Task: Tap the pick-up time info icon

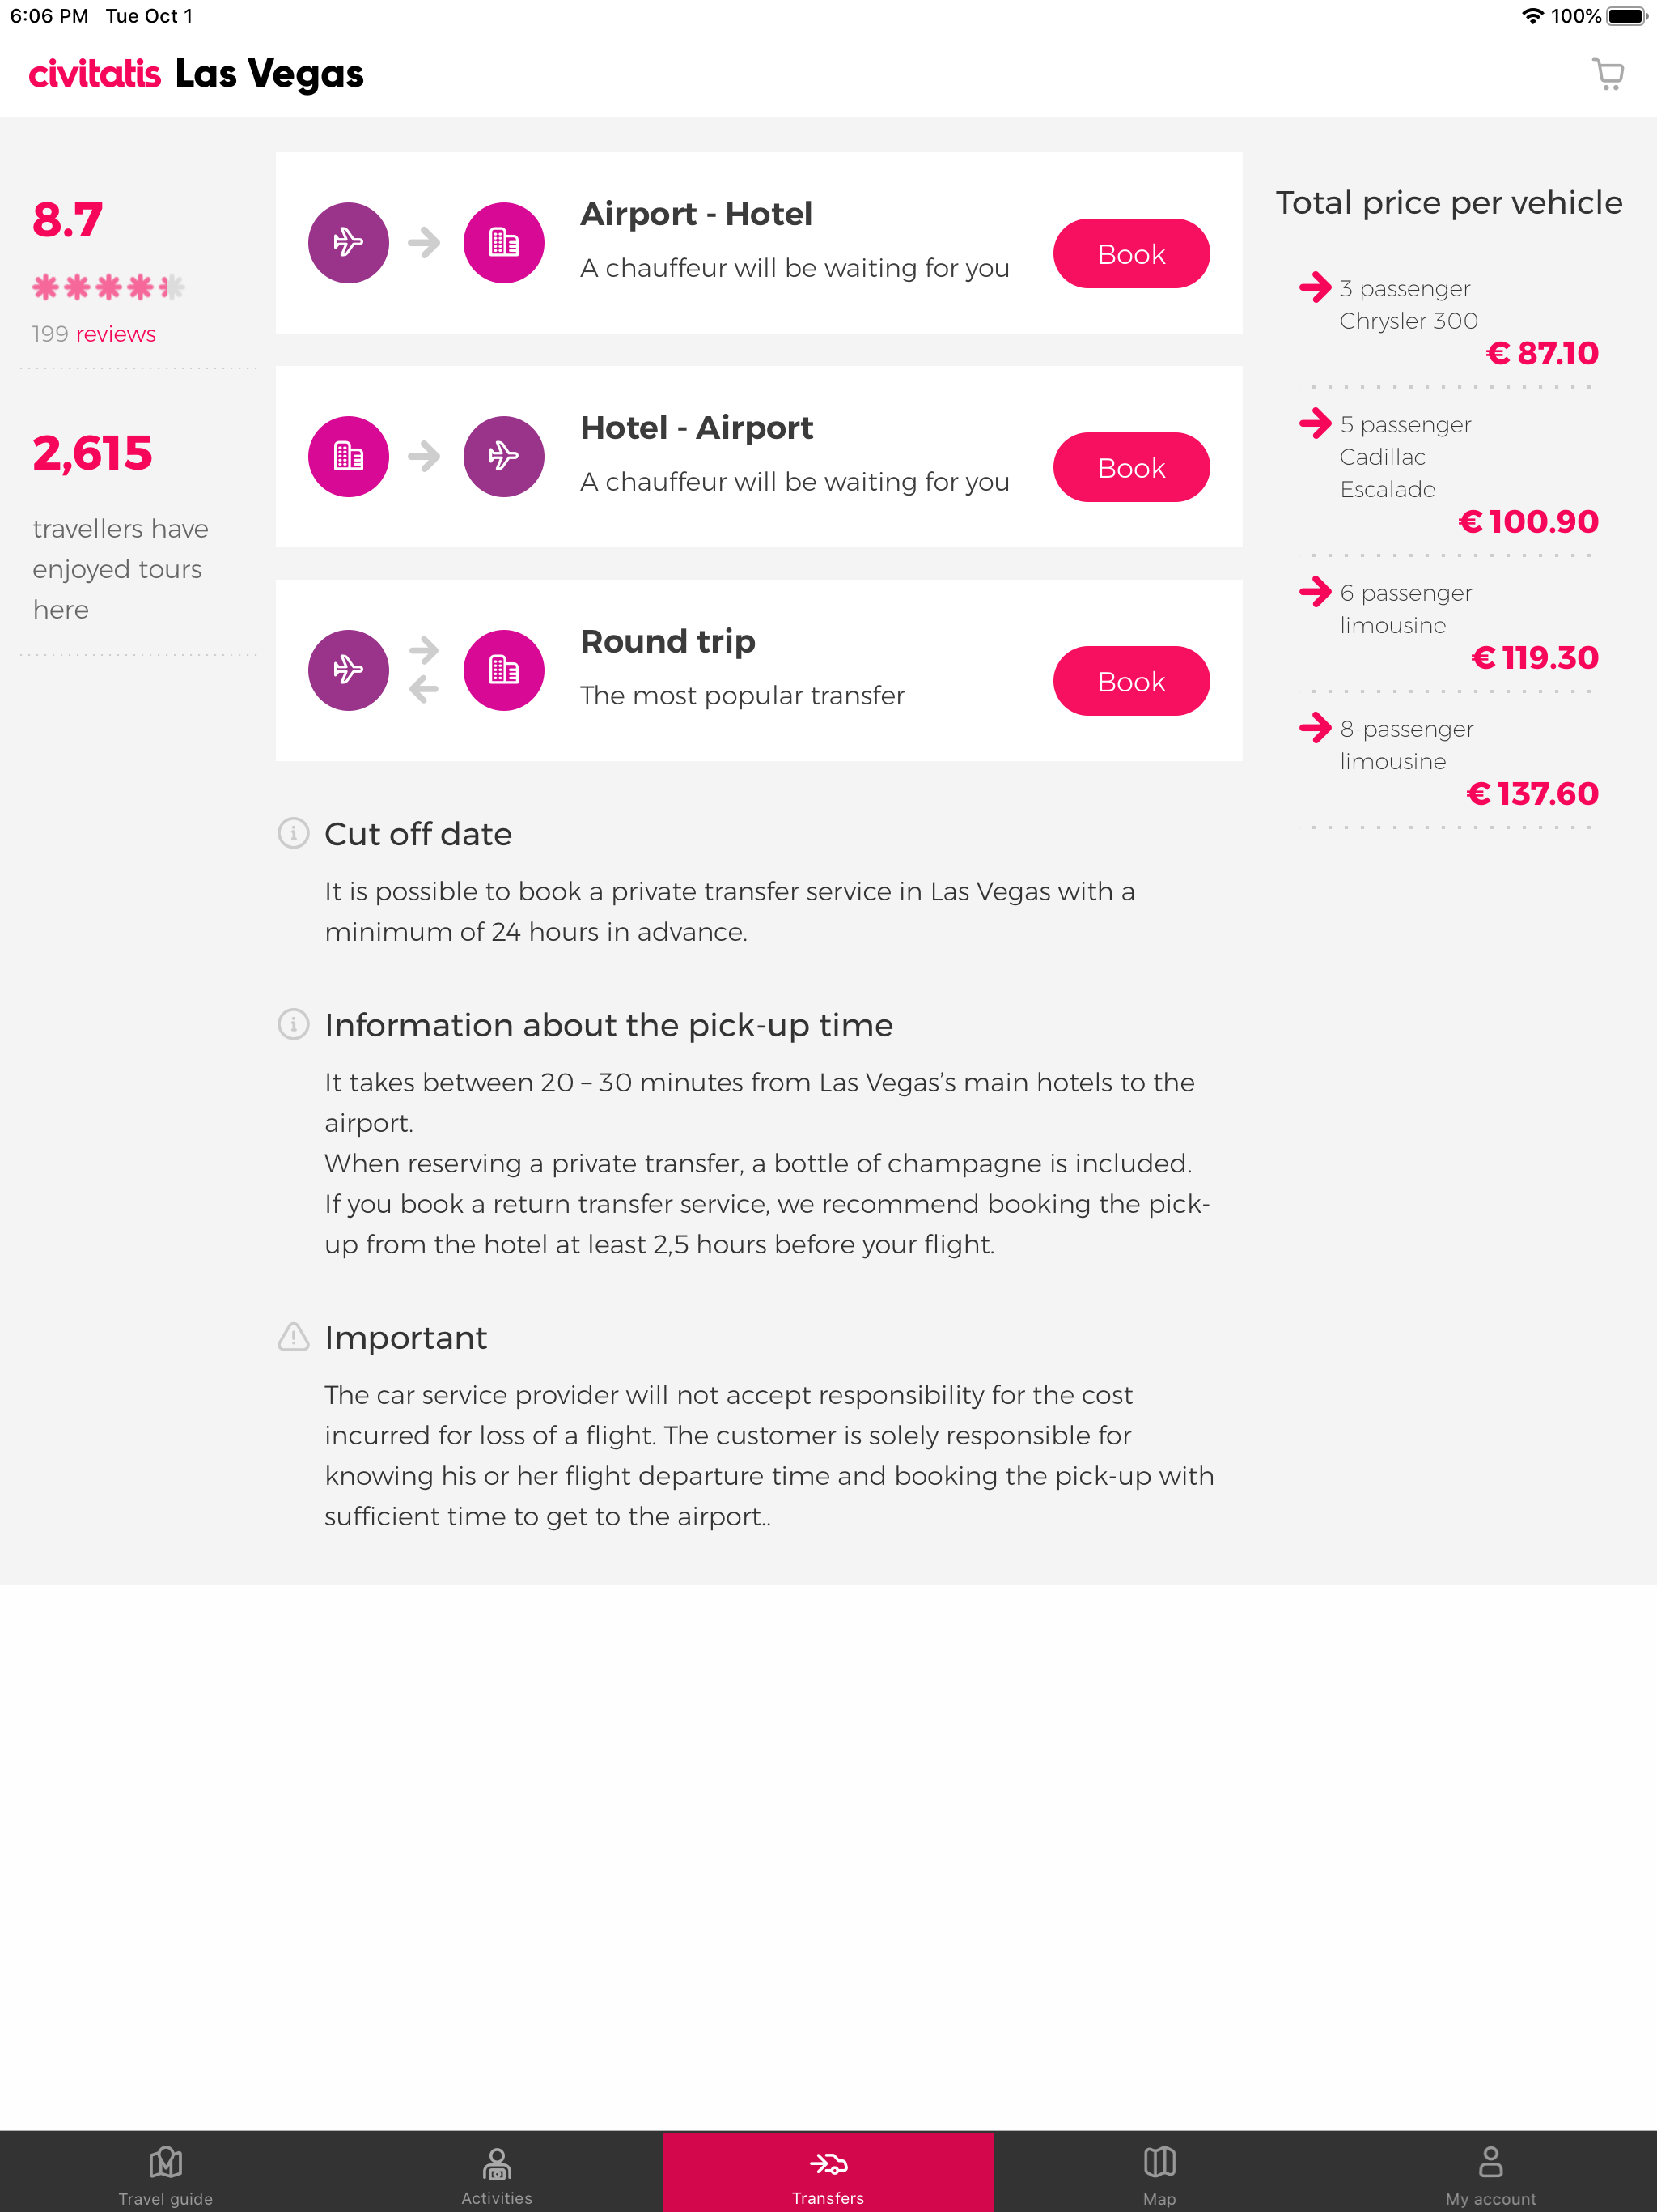Action: [293, 1024]
